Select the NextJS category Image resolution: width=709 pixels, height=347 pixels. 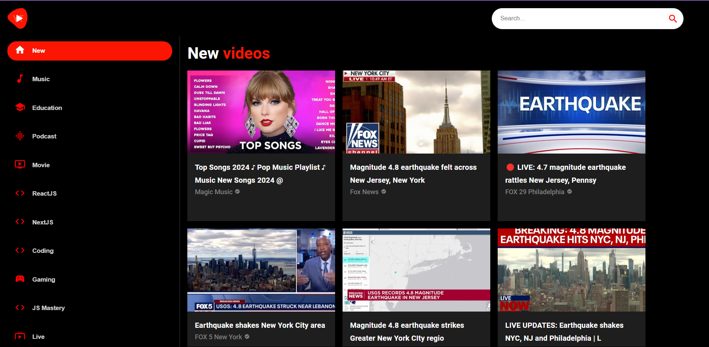(x=90, y=222)
